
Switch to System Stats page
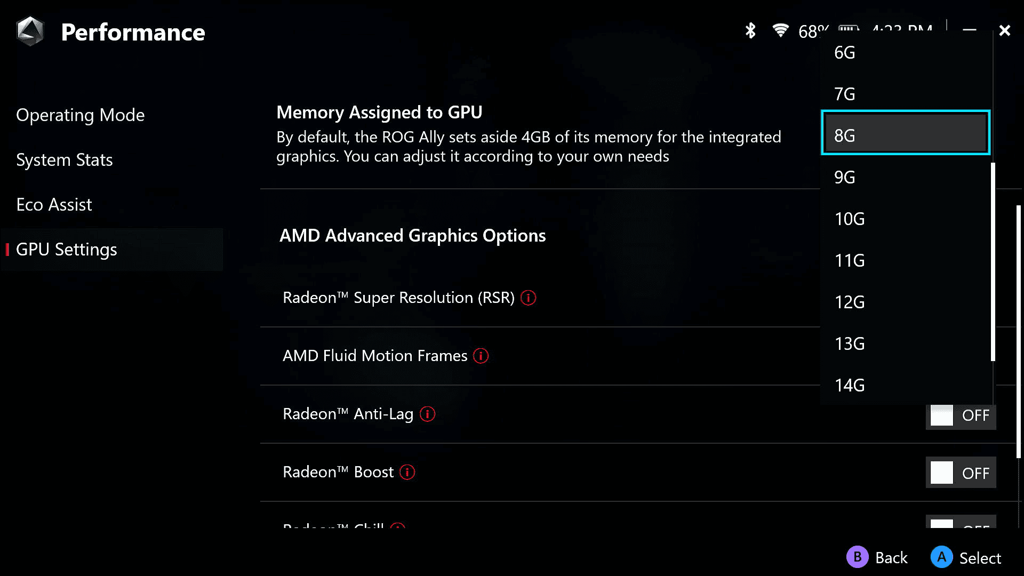click(x=65, y=160)
